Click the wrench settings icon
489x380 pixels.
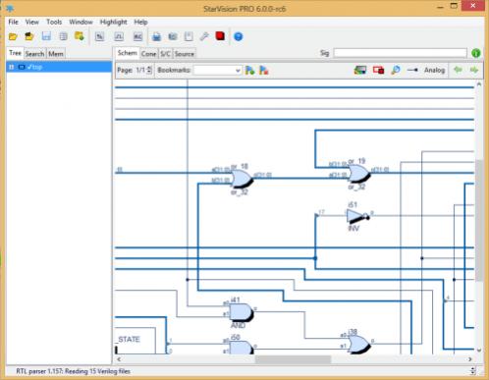[x=204, y=36]
